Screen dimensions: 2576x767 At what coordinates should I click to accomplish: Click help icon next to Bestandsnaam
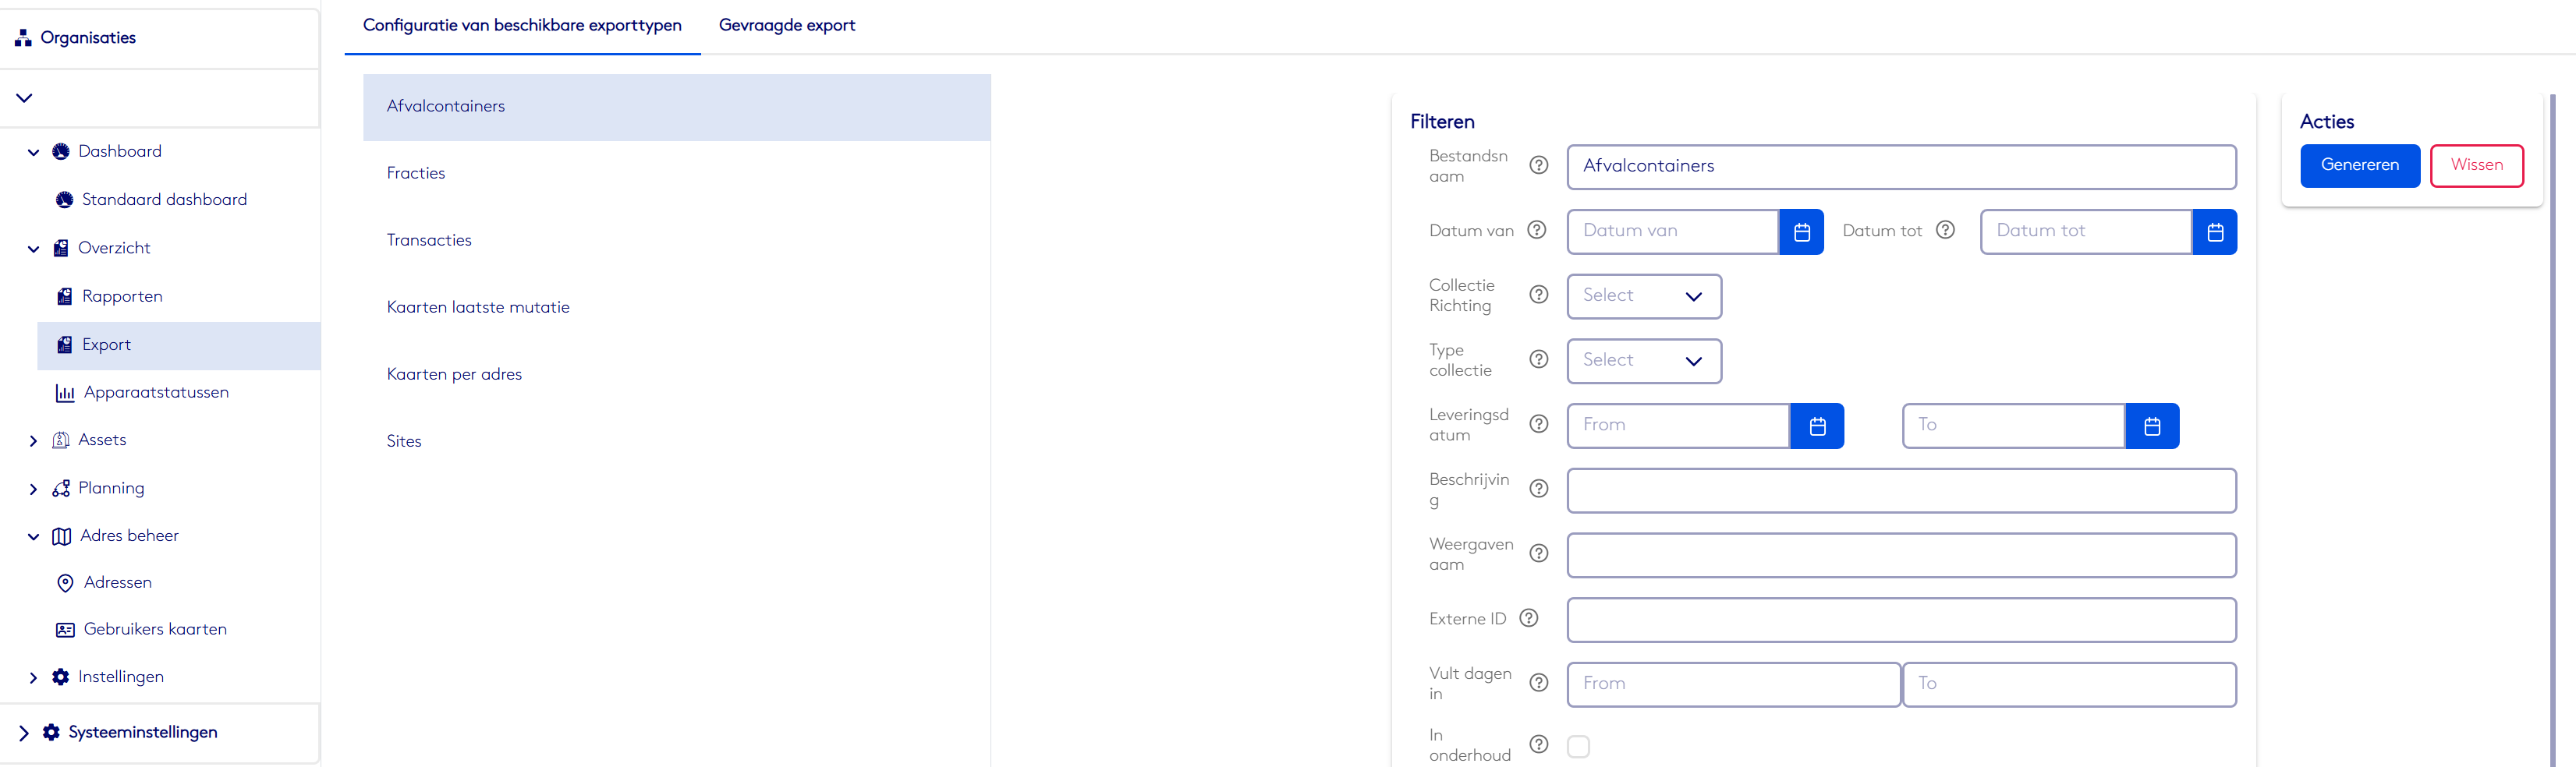click(1538, 166)
